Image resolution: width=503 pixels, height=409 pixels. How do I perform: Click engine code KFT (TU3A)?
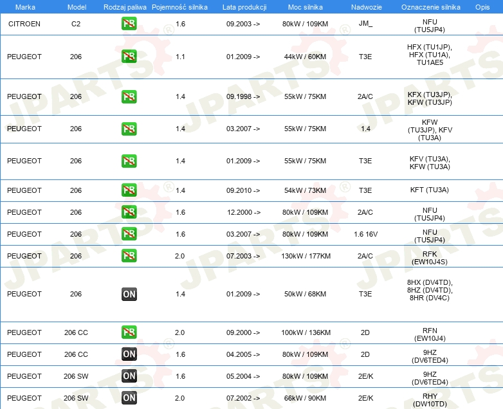tap(430, 190)
